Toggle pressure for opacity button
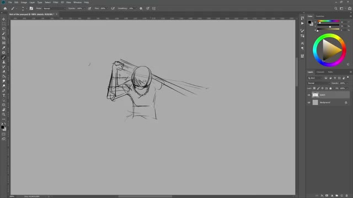The height and width of the screenshot is (198, 353). click(89, 9)
